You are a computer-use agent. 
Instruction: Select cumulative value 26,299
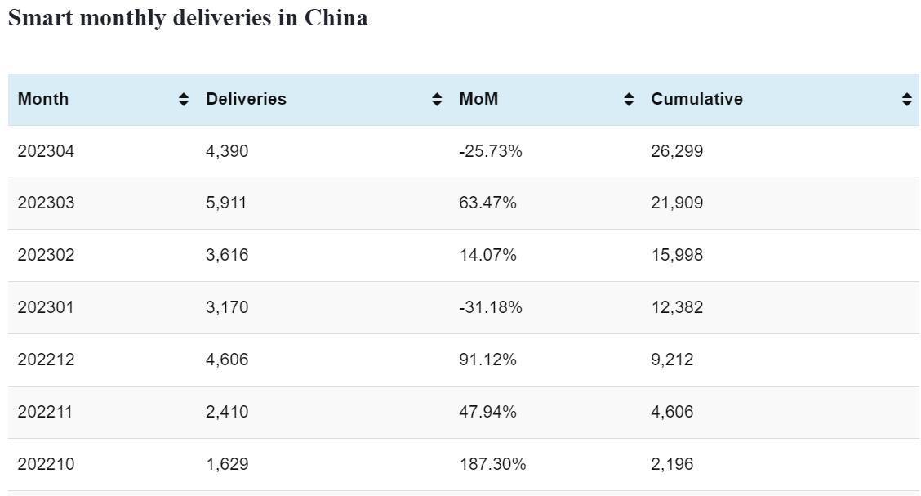coord(677,151)
